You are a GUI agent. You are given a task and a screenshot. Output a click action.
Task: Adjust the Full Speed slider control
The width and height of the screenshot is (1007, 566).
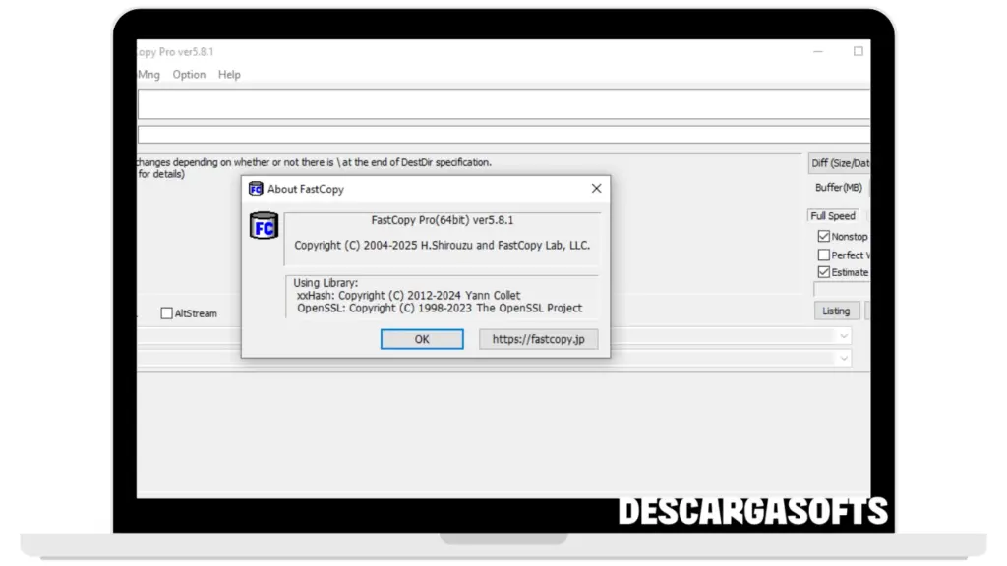coord(833,216)
